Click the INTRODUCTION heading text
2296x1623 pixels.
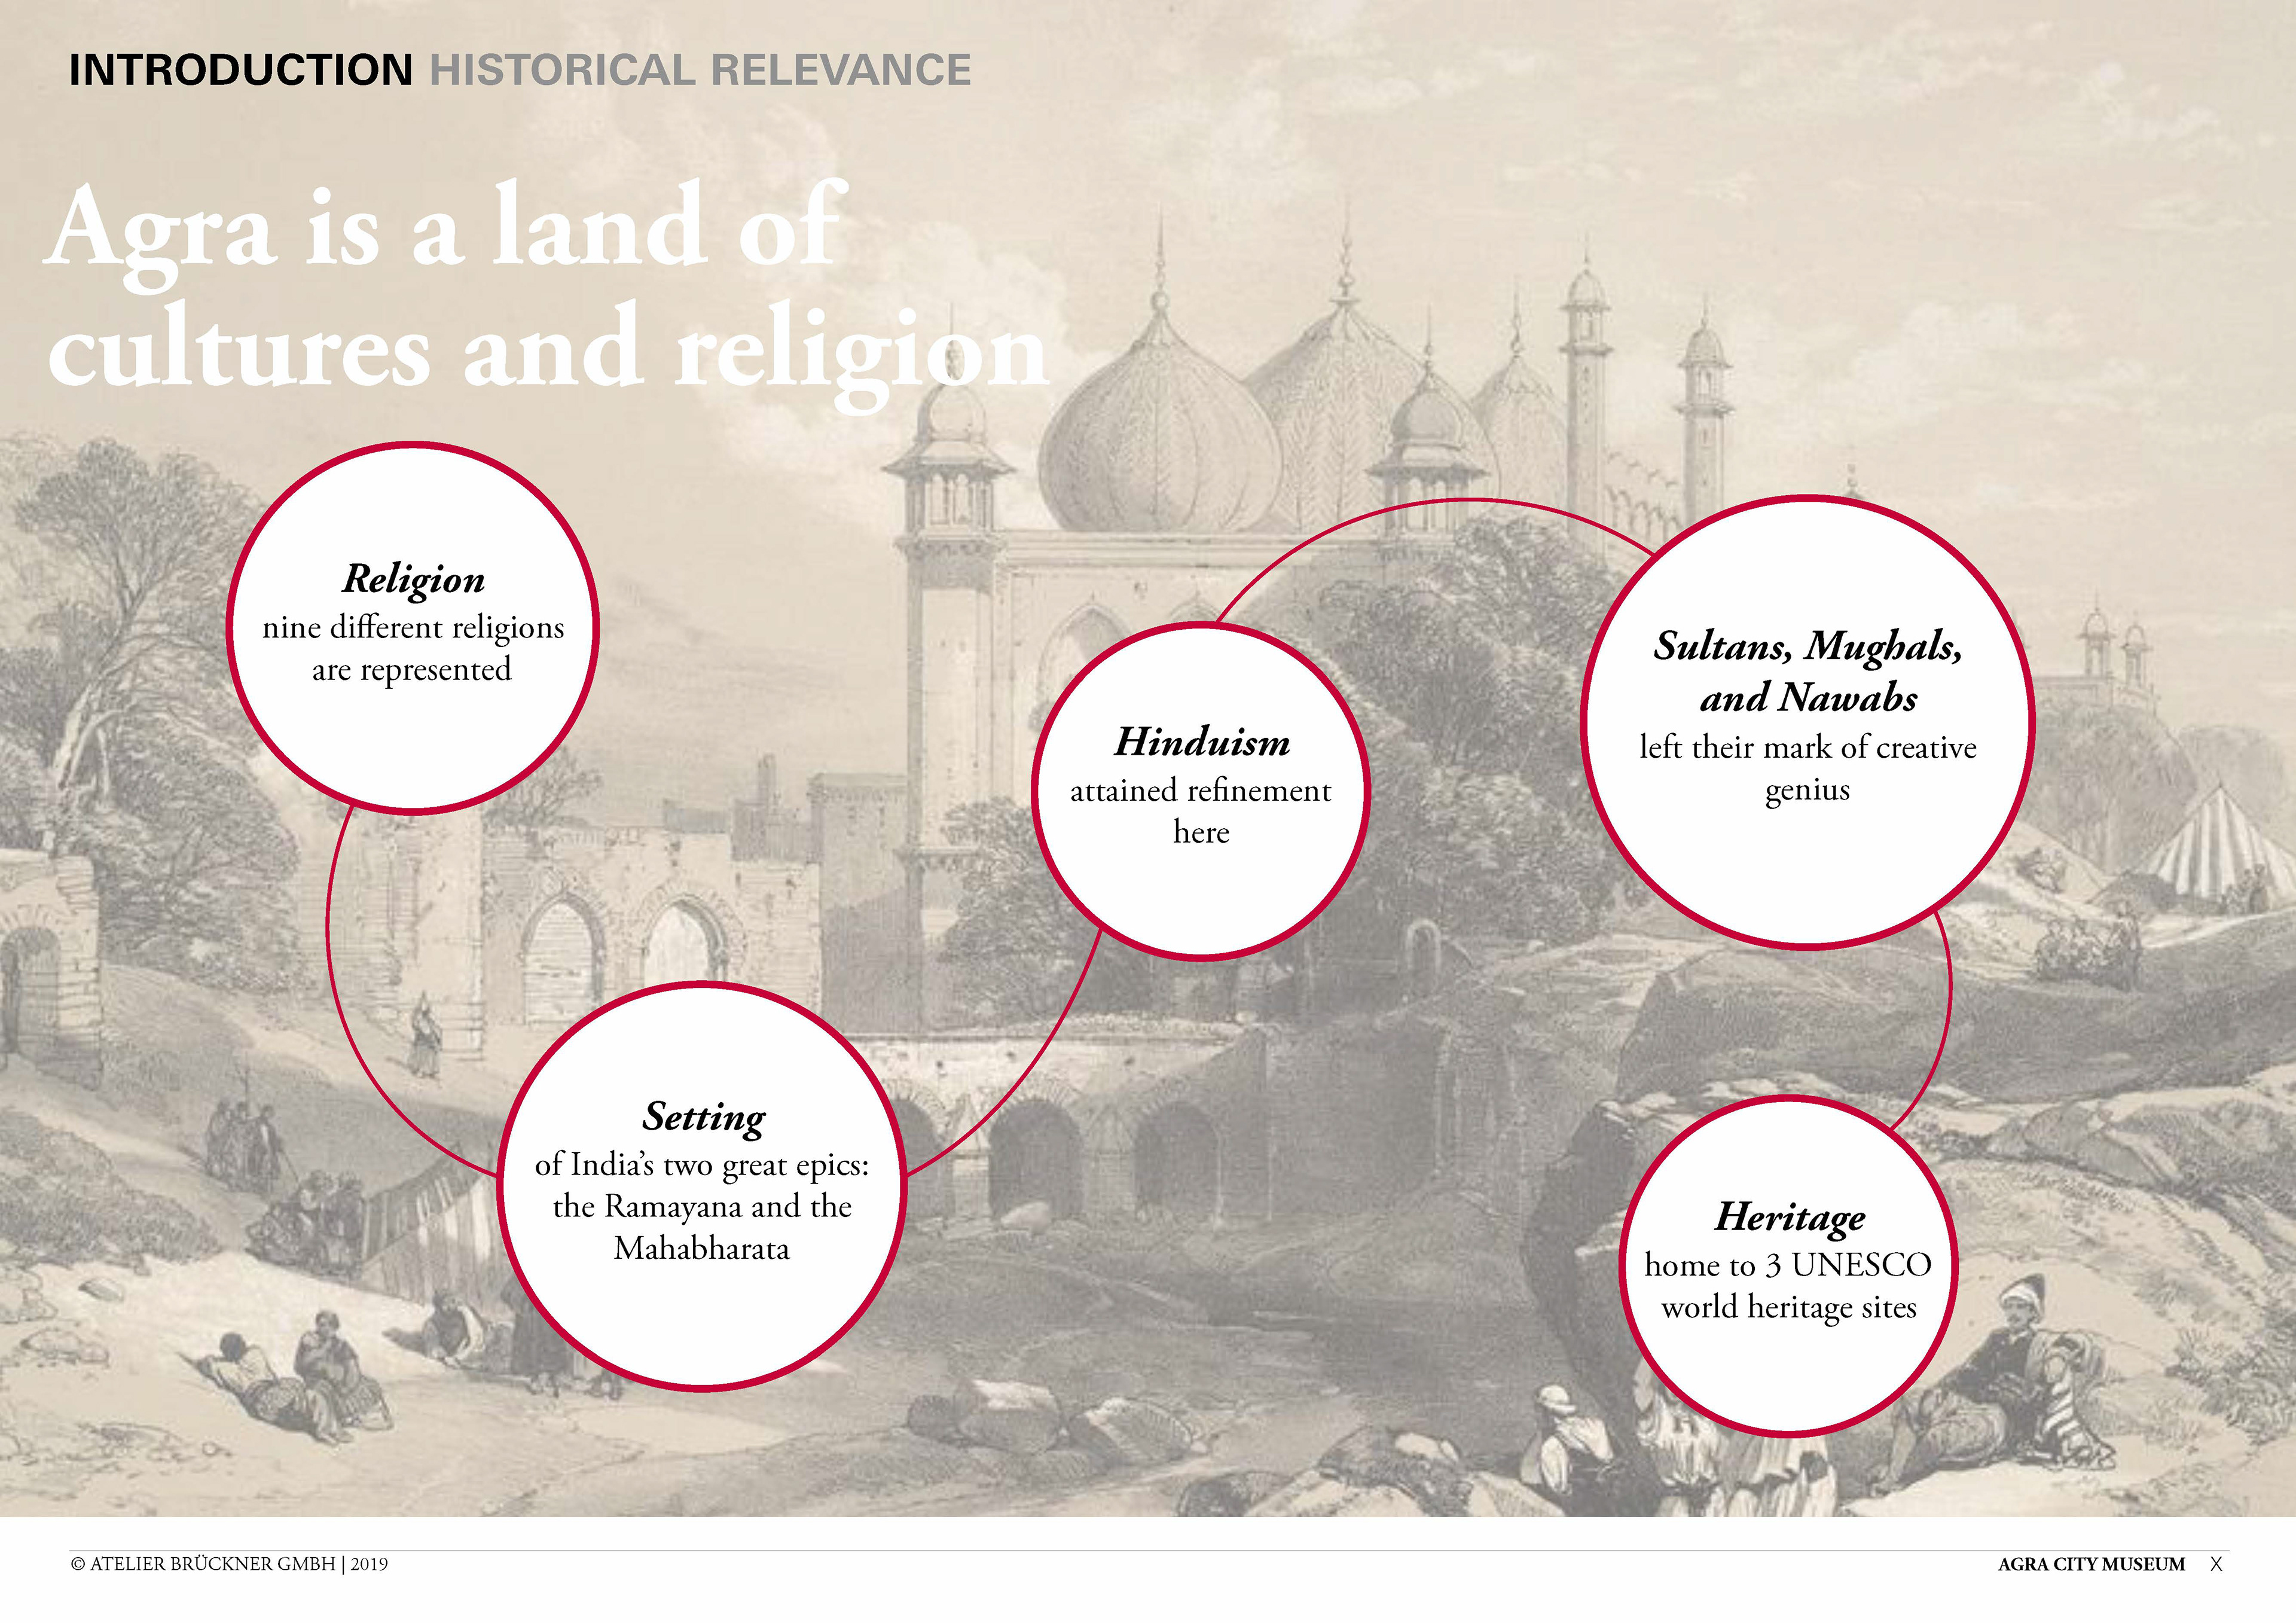click(x=240, y=70)
